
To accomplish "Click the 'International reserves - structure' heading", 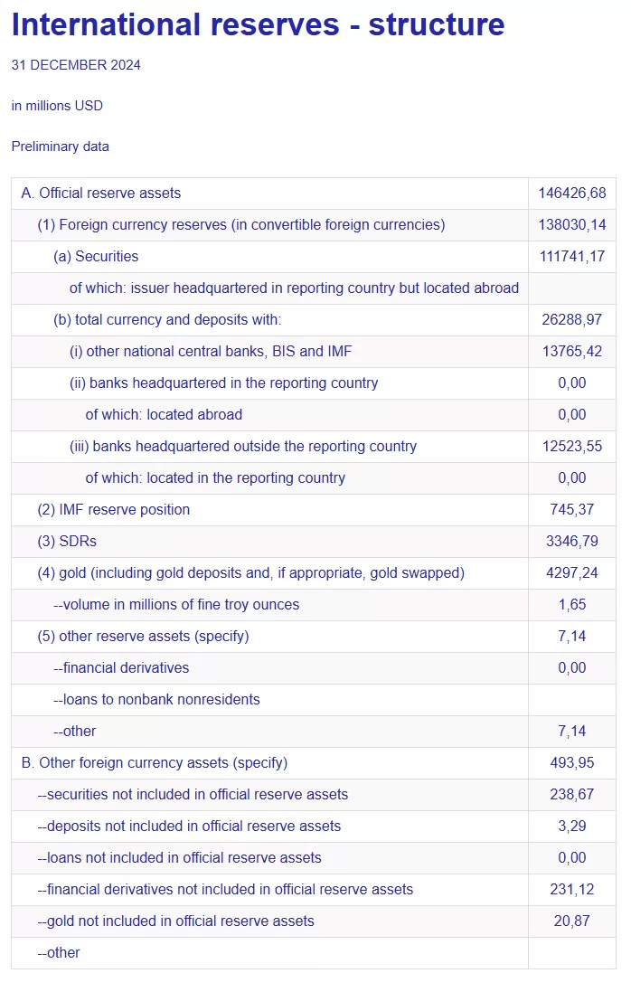I will 258,24.
